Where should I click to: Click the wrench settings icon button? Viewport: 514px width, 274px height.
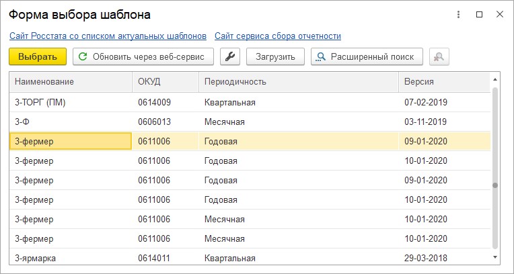230,56
